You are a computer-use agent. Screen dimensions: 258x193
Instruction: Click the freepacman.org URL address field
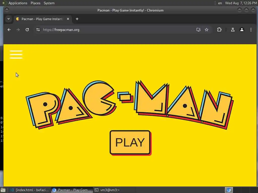(x=61, y=30)
